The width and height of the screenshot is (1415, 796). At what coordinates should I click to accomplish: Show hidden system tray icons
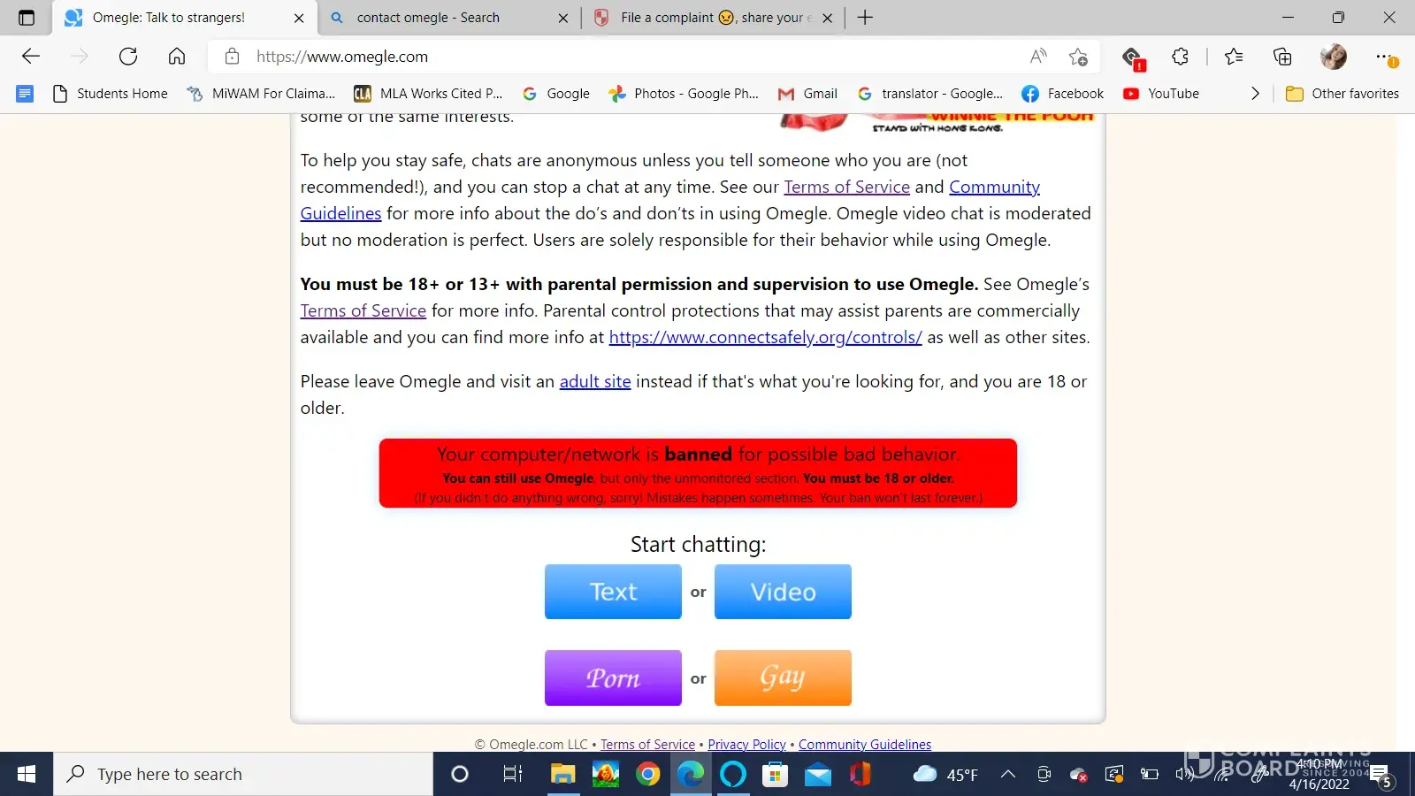(x=1007, y=775)
